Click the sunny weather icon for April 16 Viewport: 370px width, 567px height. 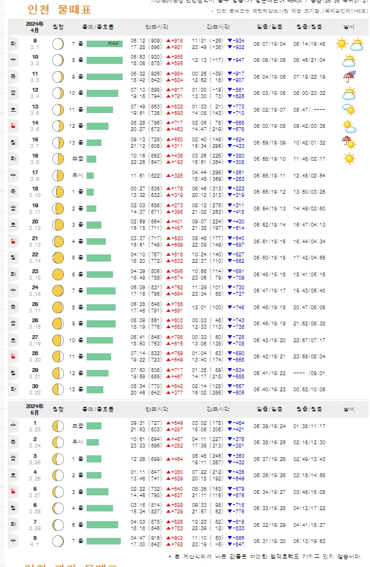(349, 159)
